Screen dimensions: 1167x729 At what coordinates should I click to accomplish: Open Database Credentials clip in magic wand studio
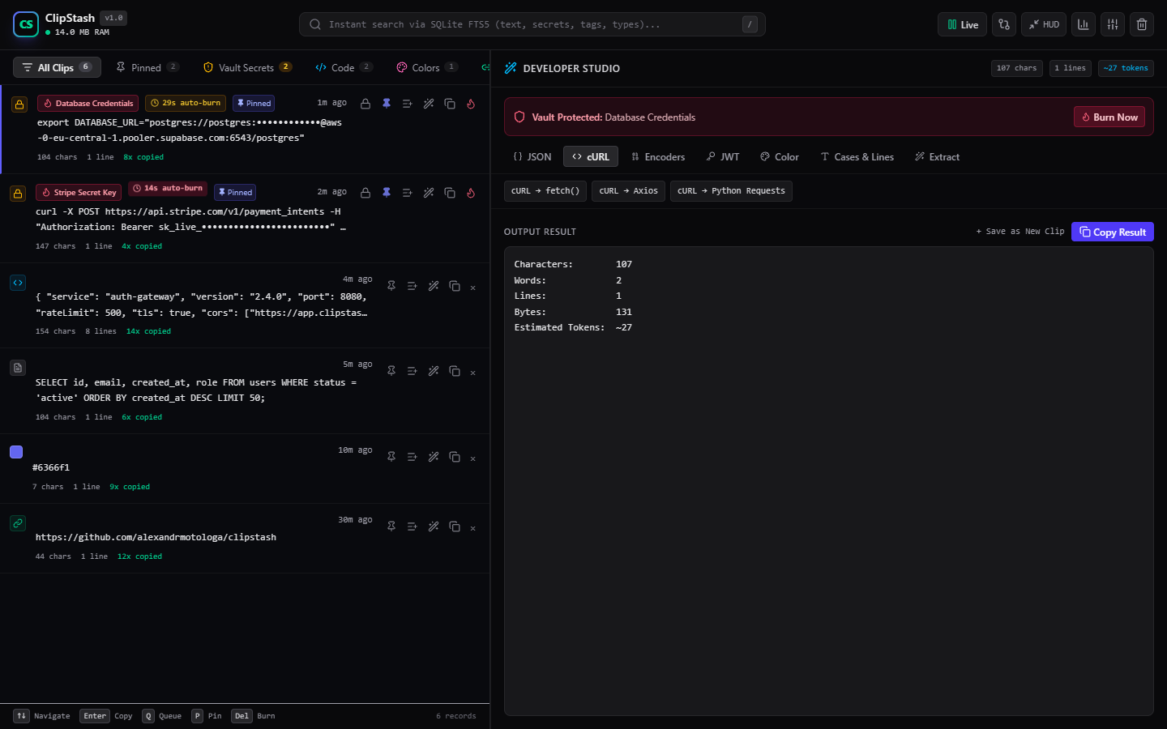[429, 104]
